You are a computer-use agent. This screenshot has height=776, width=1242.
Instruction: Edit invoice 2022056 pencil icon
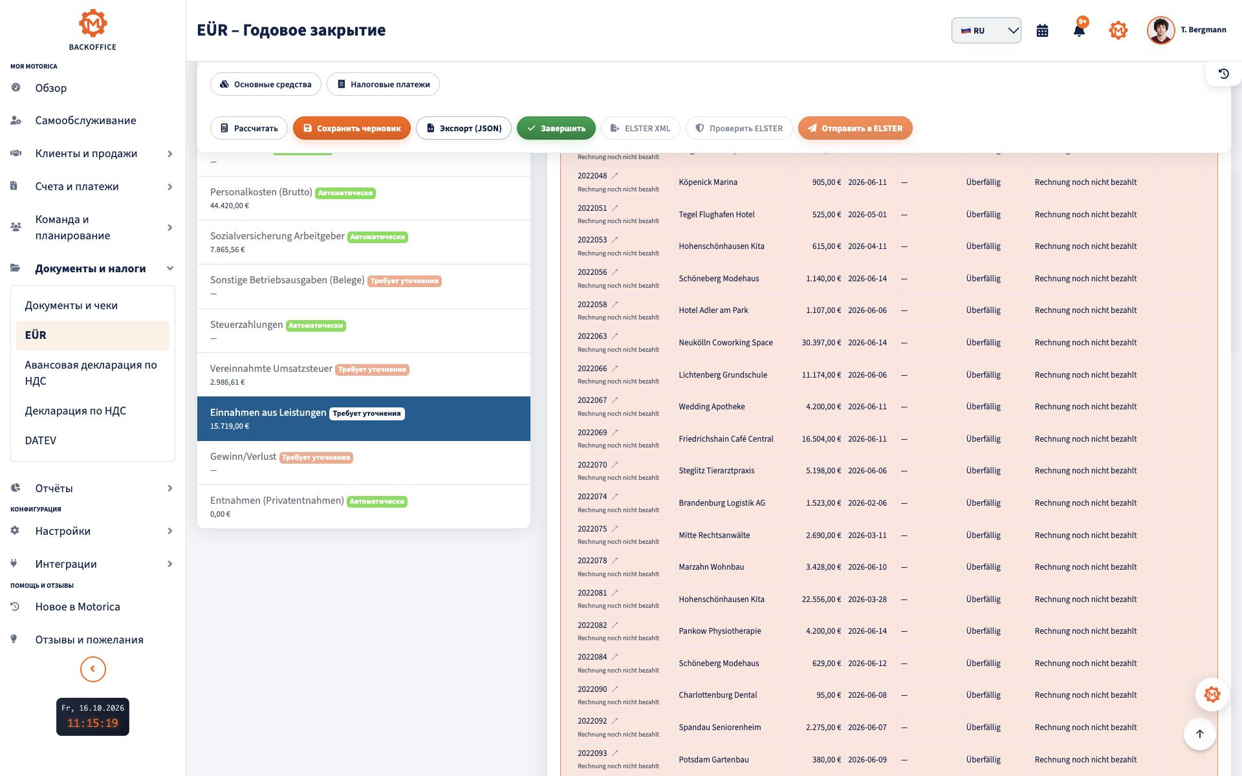pos(615,272)
